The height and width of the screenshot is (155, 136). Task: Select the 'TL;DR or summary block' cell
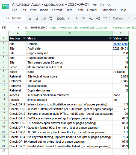(x=70, y=132)
